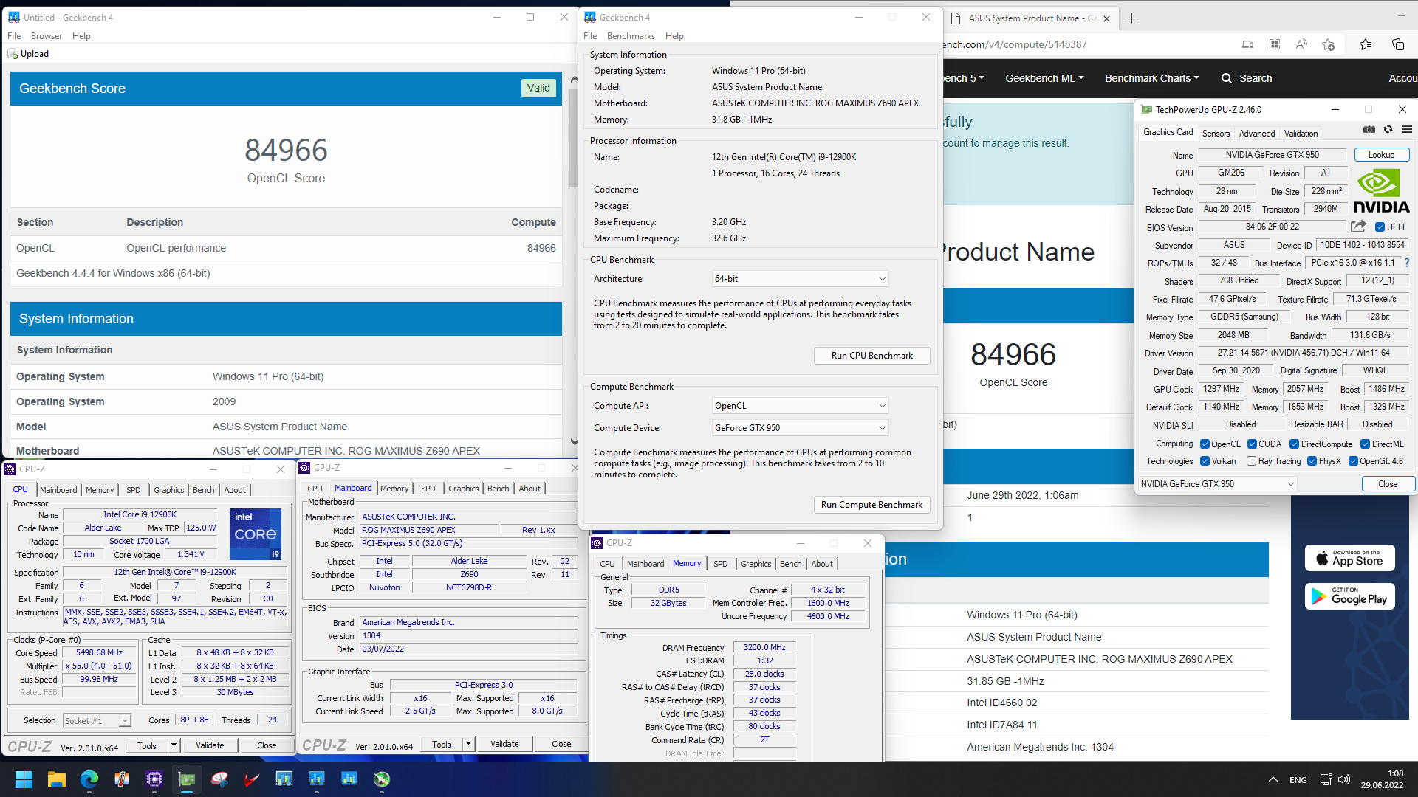Switch to the Sensors tab in GPU-Z

[1216, 134]
